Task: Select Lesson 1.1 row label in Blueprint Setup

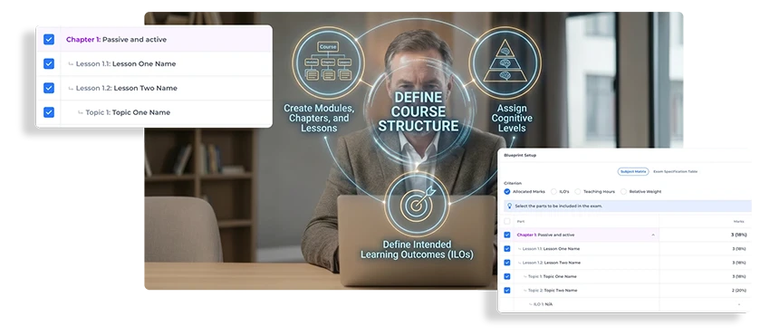Action: [x=551, y=248]
